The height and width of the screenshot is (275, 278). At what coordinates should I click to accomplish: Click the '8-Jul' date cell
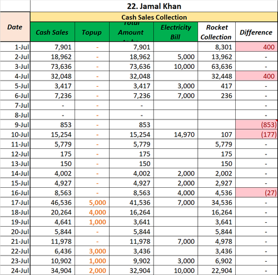(x=15, y=115)
